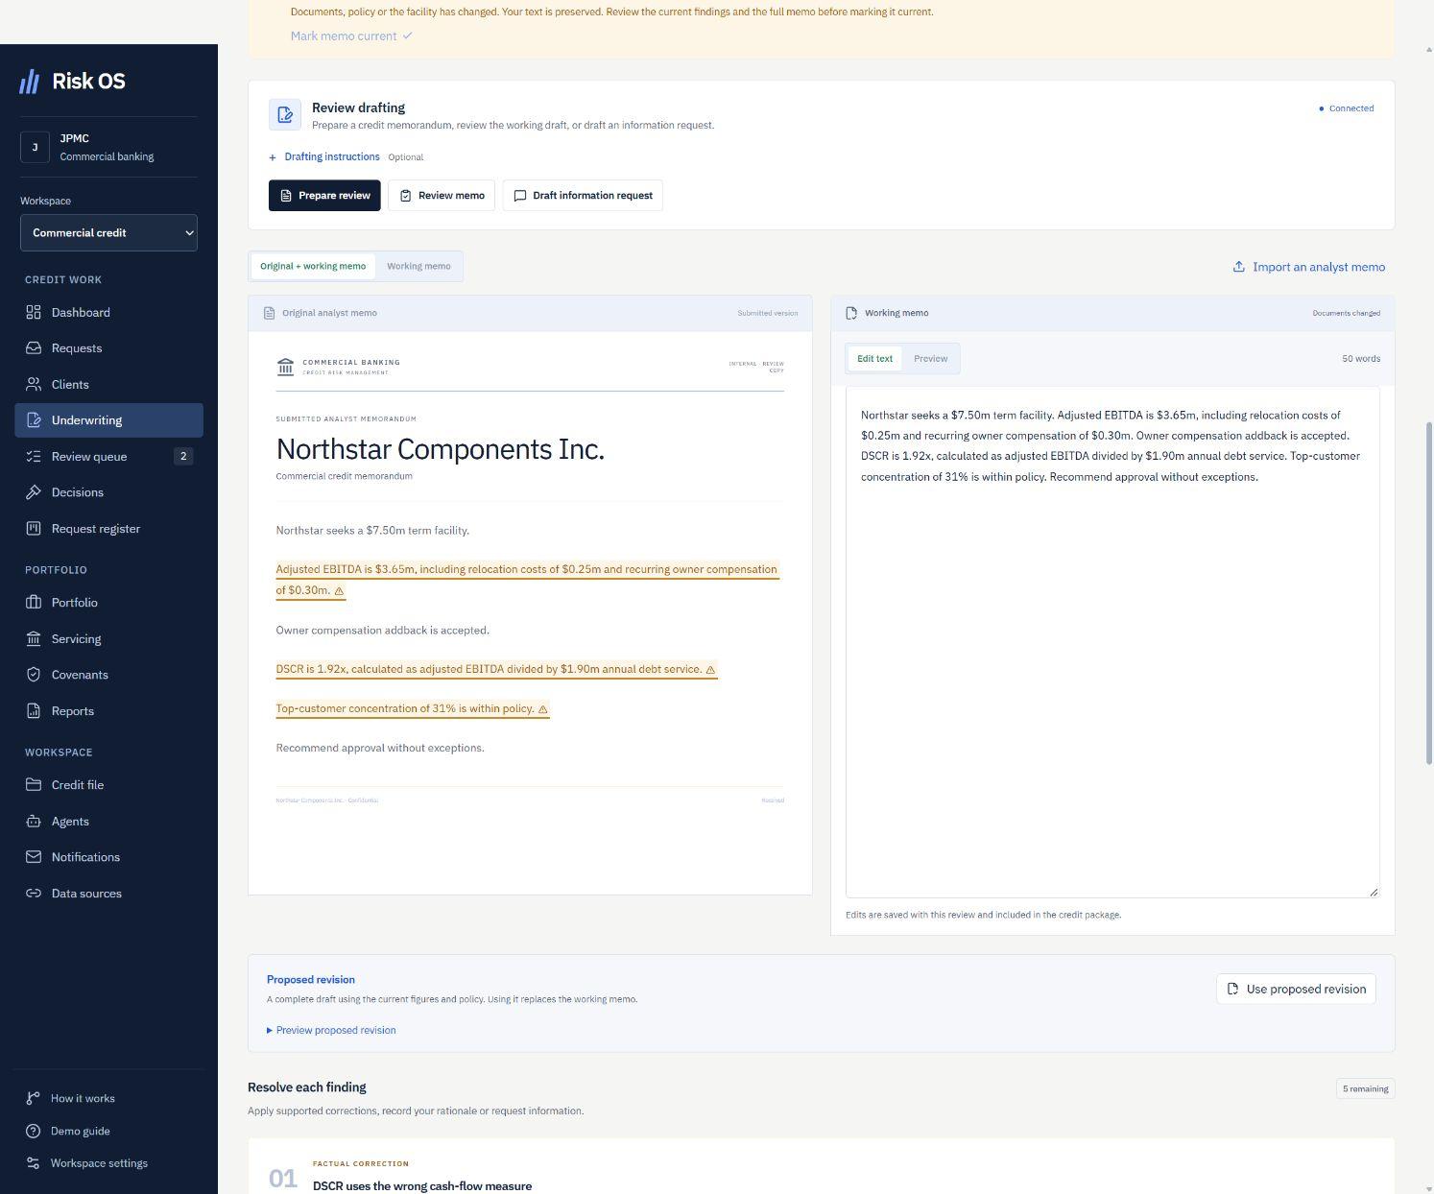The width and height of the screenshot is (1434, 1194).
Task: Switch to Original + working memo view
Action: [313, 267]
